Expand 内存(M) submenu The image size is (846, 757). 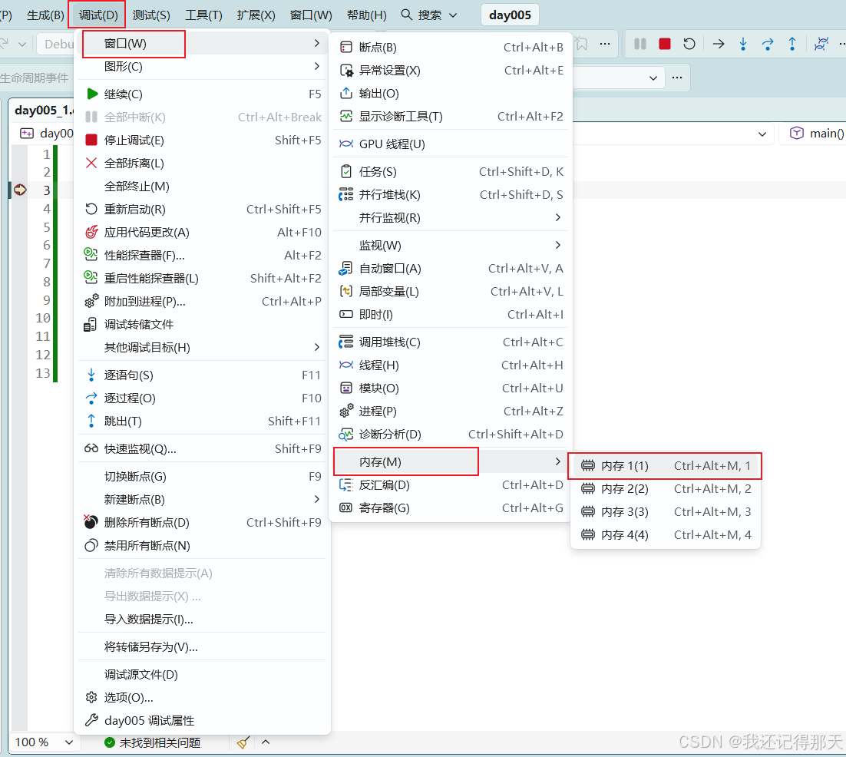(x=451, y=462)
